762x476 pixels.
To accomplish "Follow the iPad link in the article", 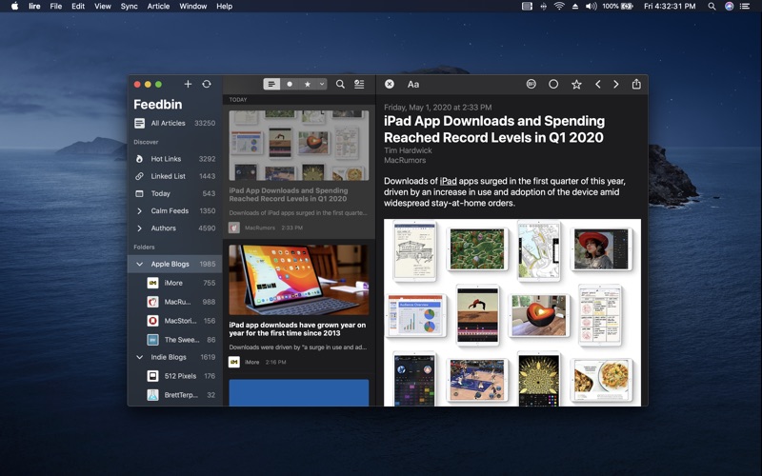I will pos(449,180).
